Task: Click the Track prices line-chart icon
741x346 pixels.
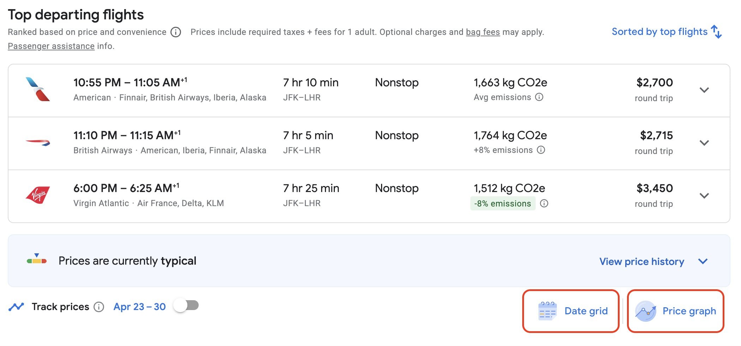Action: point(17,306)
